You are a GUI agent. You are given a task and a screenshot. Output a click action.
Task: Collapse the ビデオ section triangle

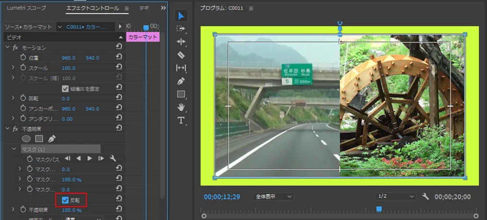click(121, 37)
